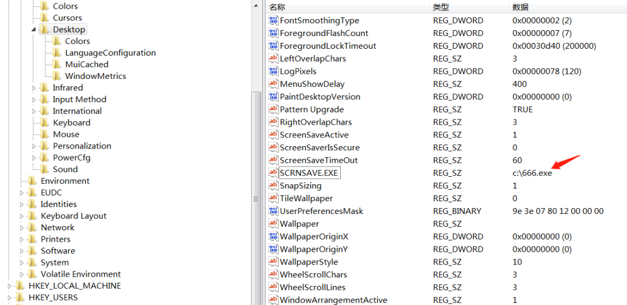Select the Mouse key

click(x=66, y=134)
